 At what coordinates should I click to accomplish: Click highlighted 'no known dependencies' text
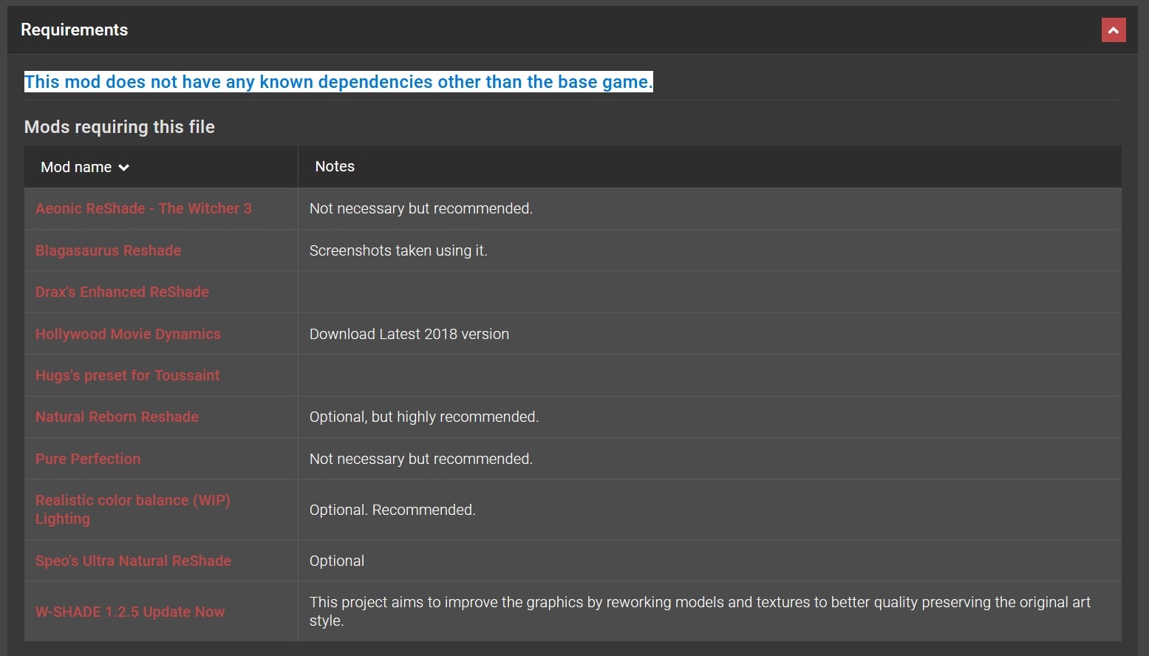pos(338,82)
